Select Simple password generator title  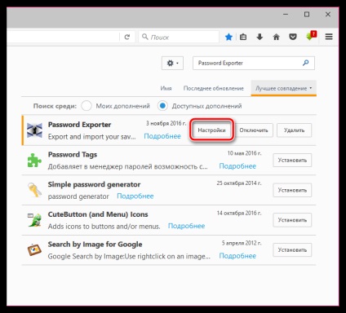pos(94,184)
